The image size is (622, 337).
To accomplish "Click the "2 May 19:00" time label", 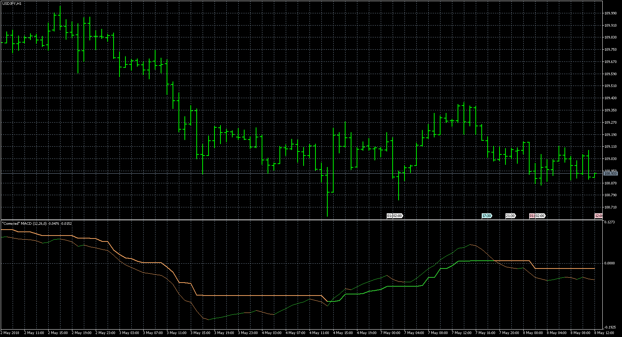I will point(82,333).
